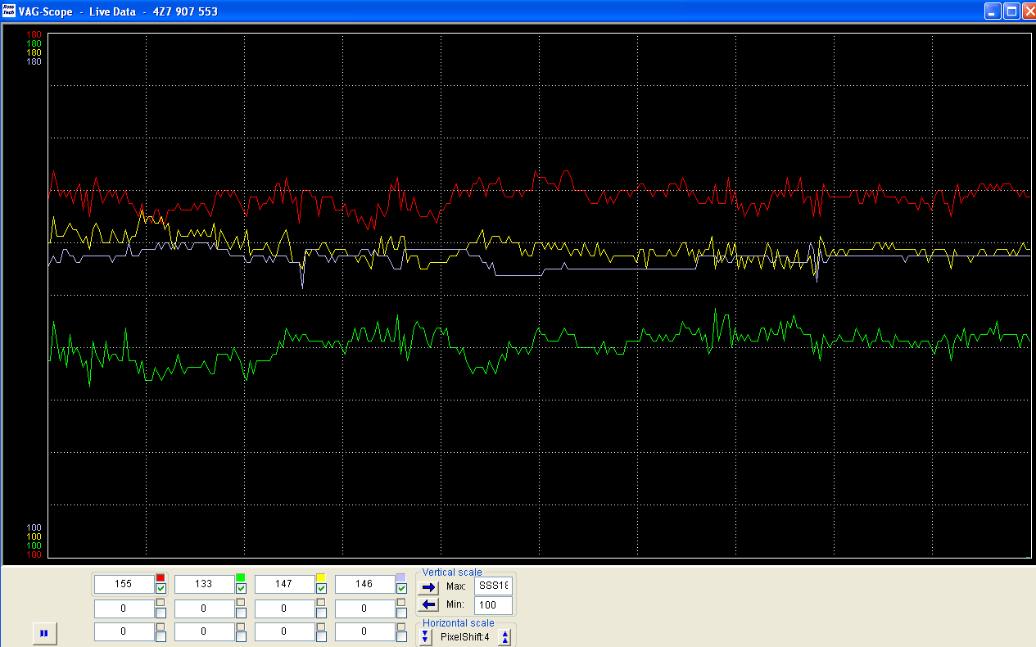
Task: Maximize the VAG-Scope window
Action: (x=1011, y=11)
